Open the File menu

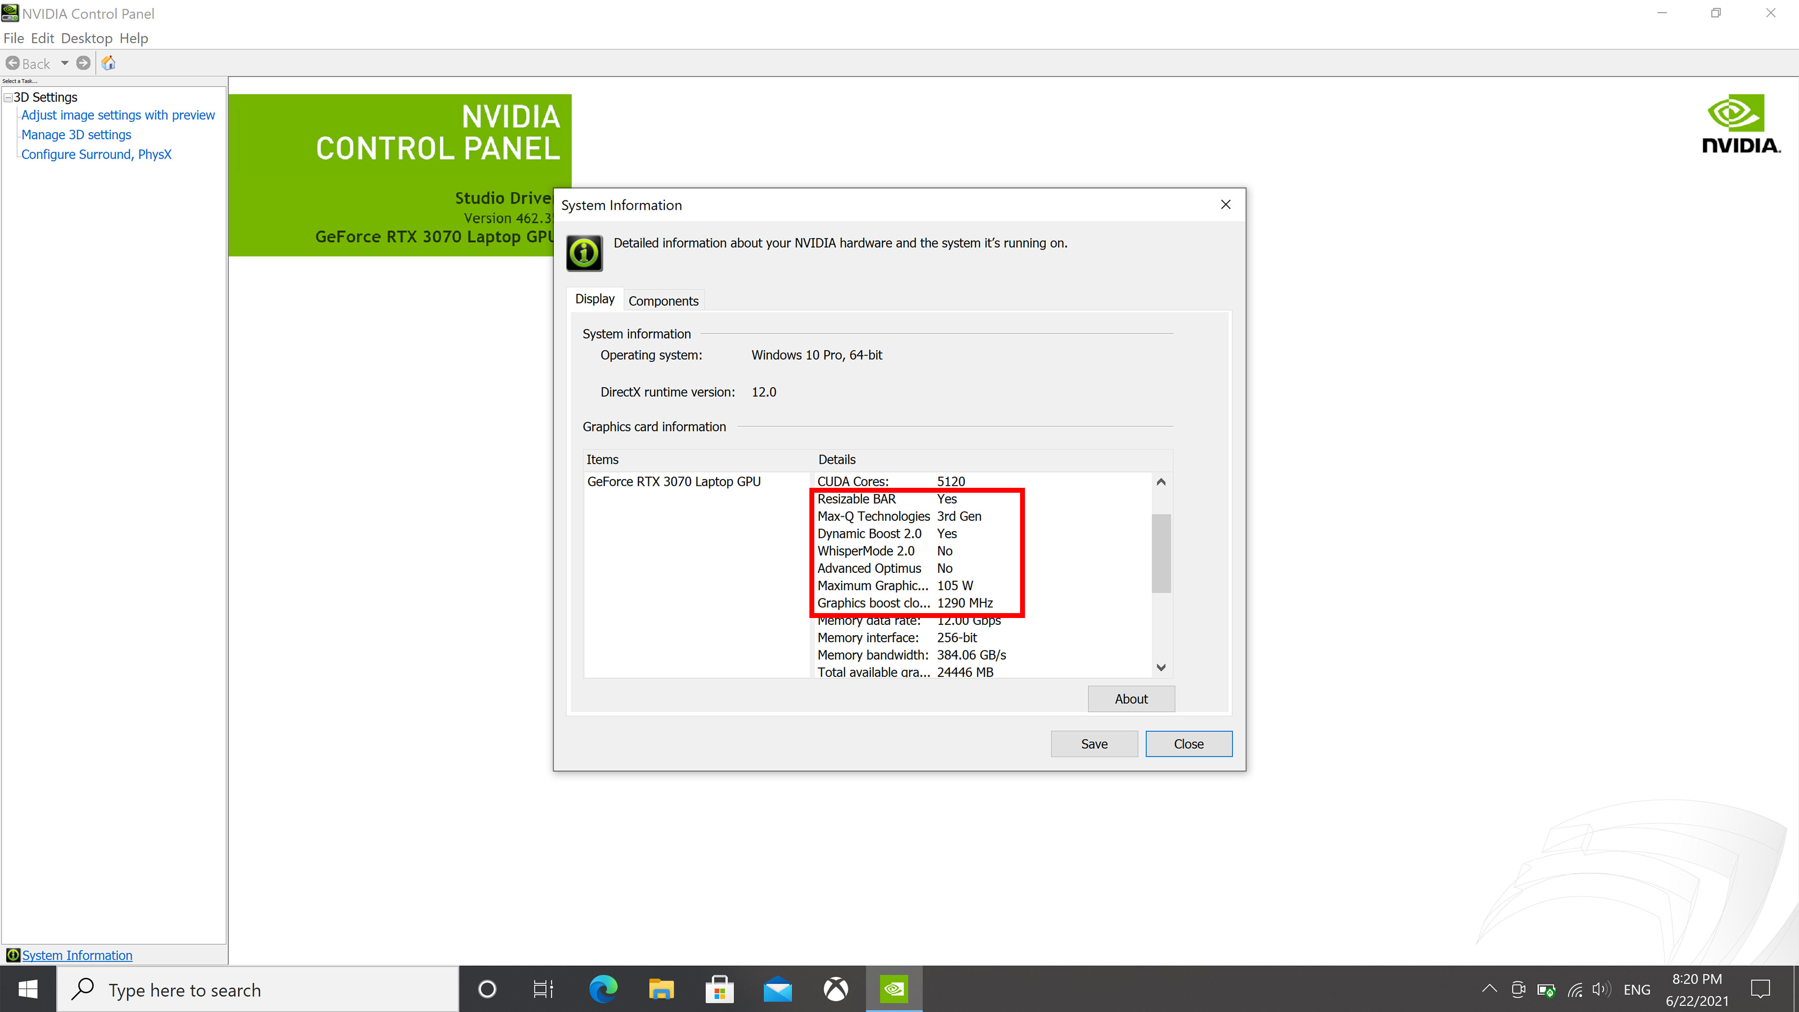13,38
